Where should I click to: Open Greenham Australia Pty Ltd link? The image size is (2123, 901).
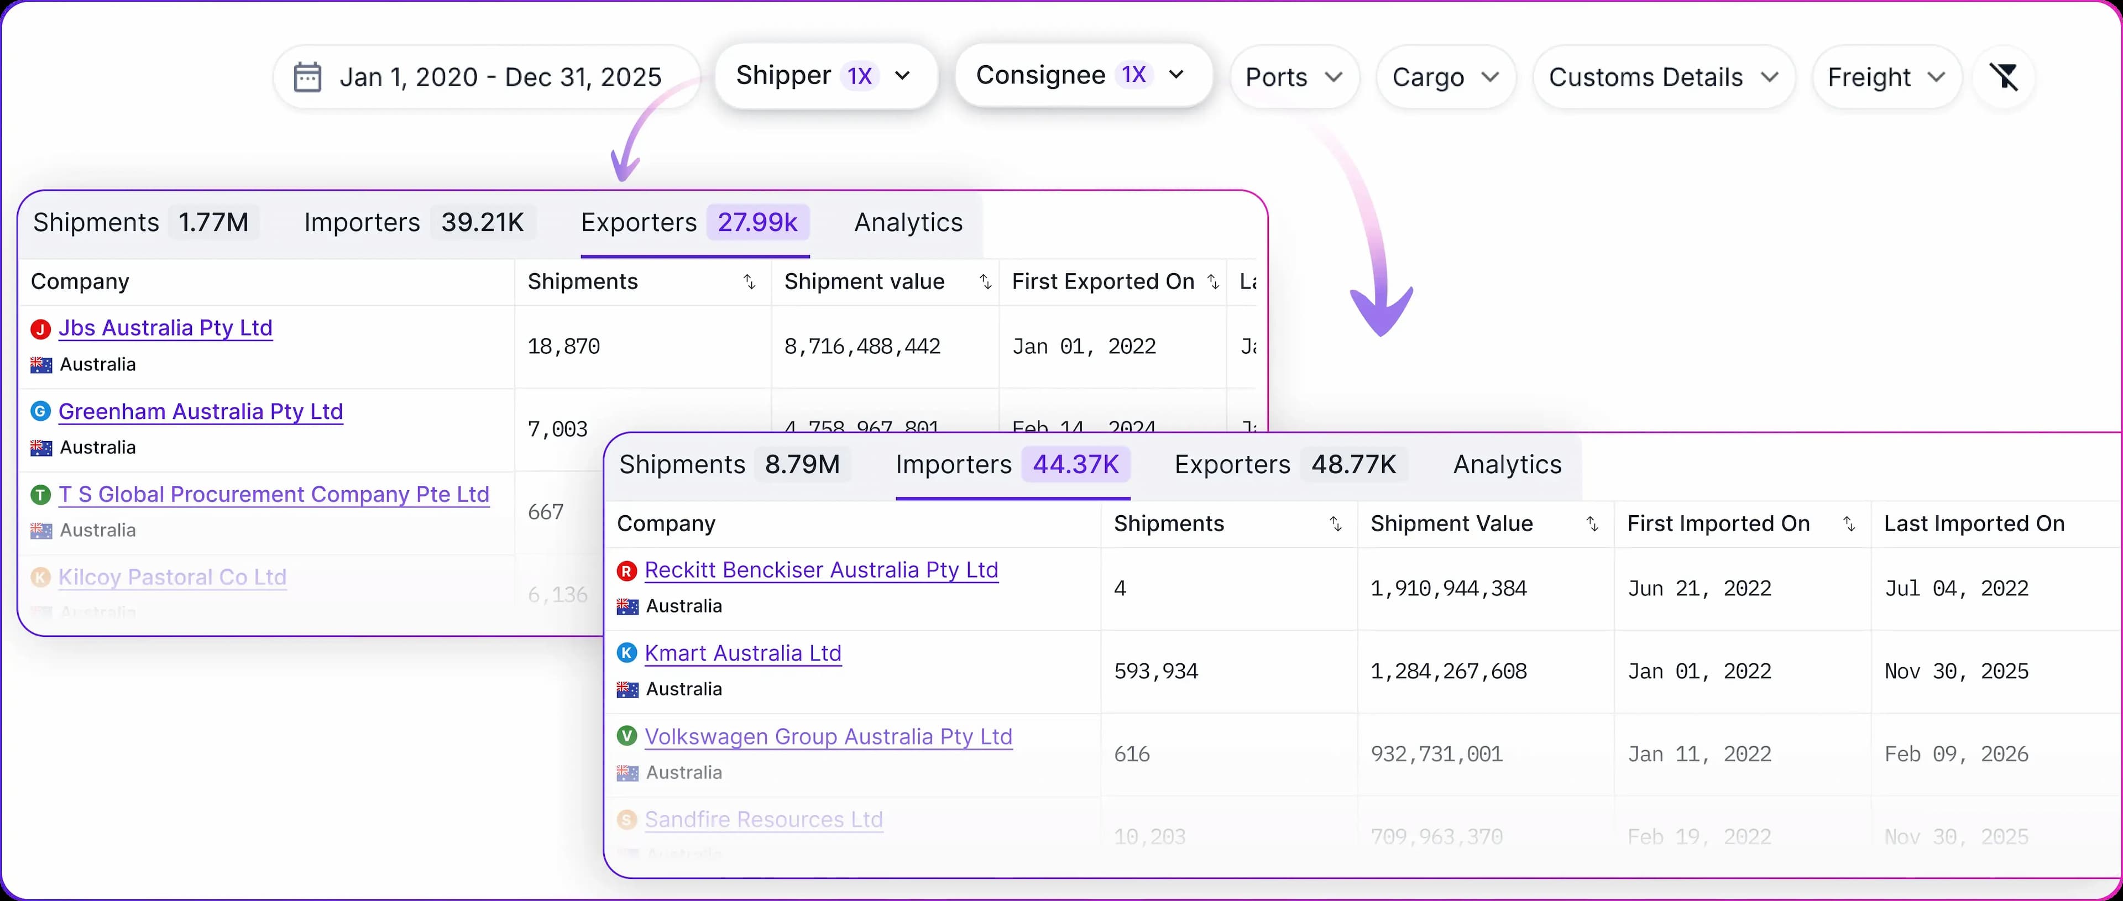click(200, 411)
